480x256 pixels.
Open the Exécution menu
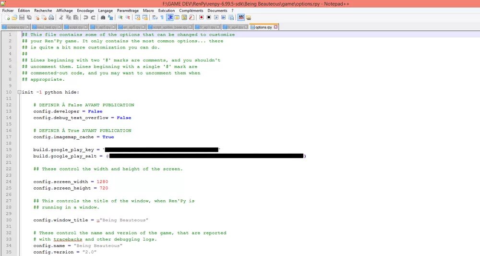pos(167,11)
